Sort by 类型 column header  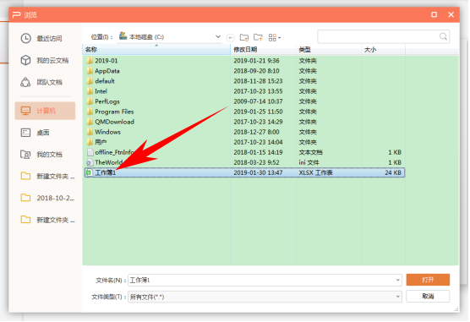(x=329, y=50)
